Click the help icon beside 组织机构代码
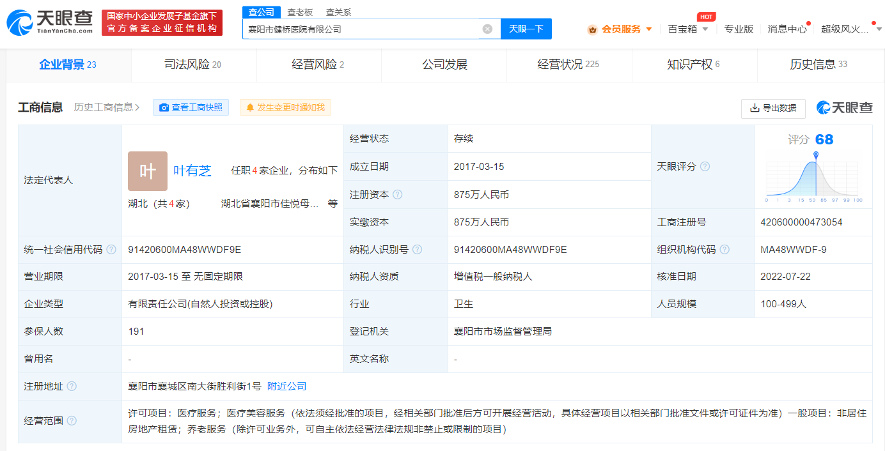The height and width of the screenshot is (451, 885). 724,249
